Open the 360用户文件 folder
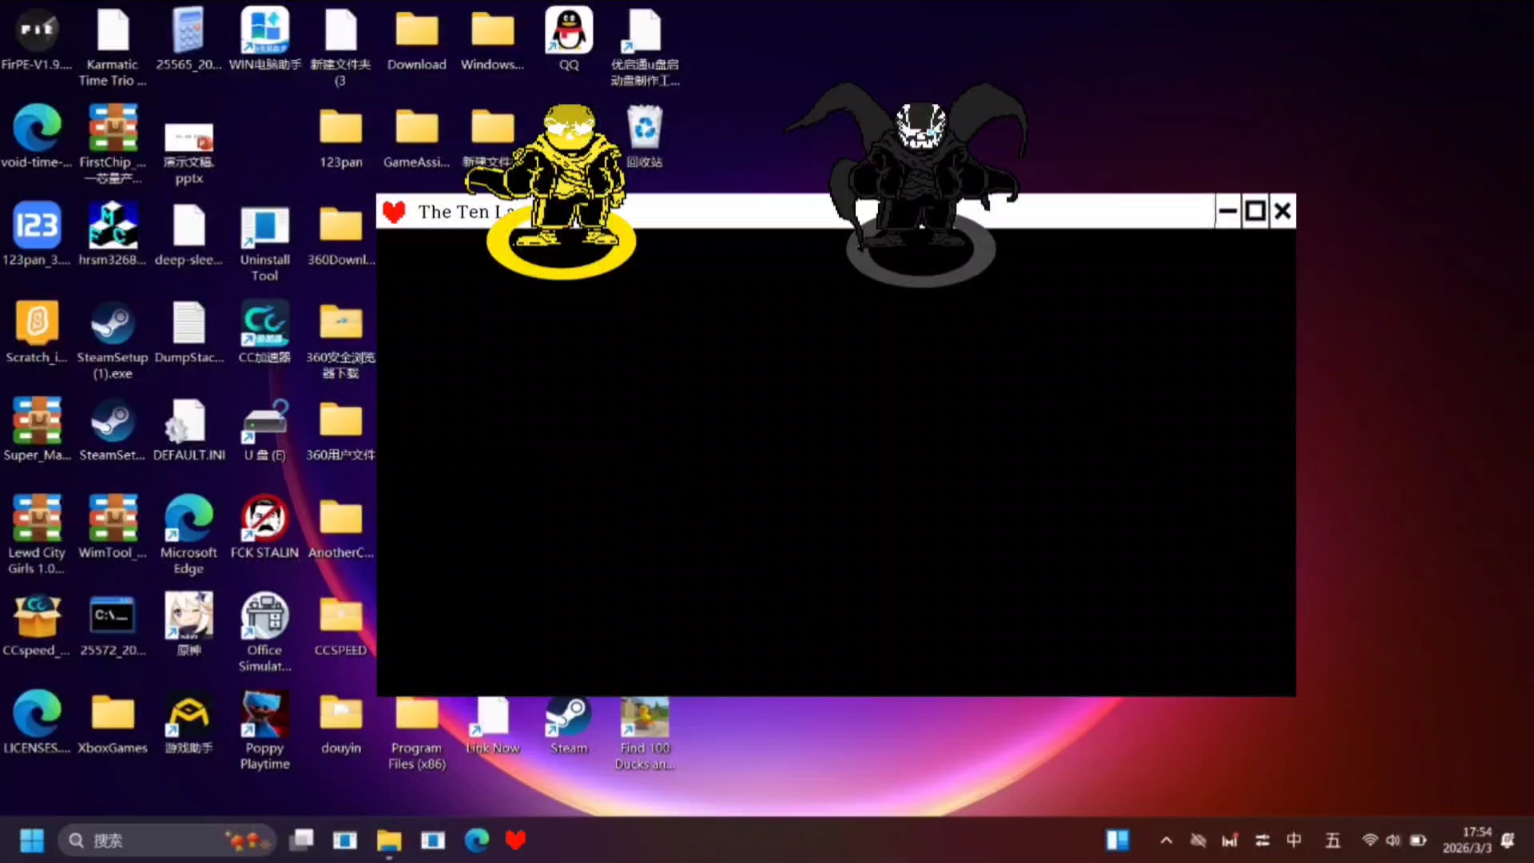The width and height of the screenshot is (1534, 863). tap(341, 420)
